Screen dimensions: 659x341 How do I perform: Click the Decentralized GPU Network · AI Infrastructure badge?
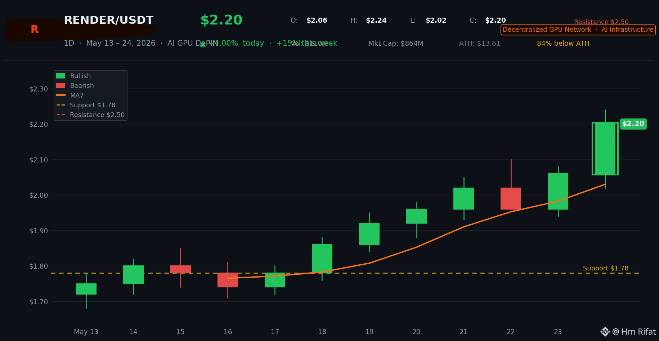578,30
